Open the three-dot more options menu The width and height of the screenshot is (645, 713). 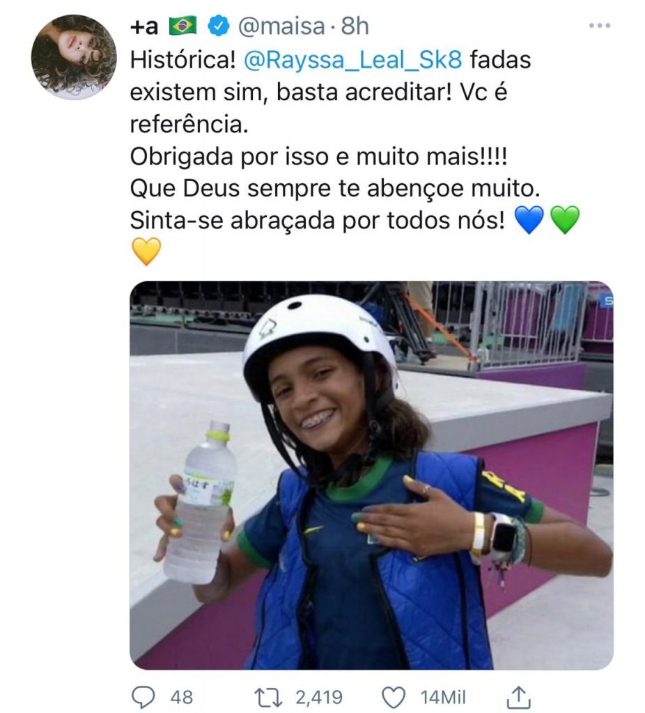coord(600,26)
